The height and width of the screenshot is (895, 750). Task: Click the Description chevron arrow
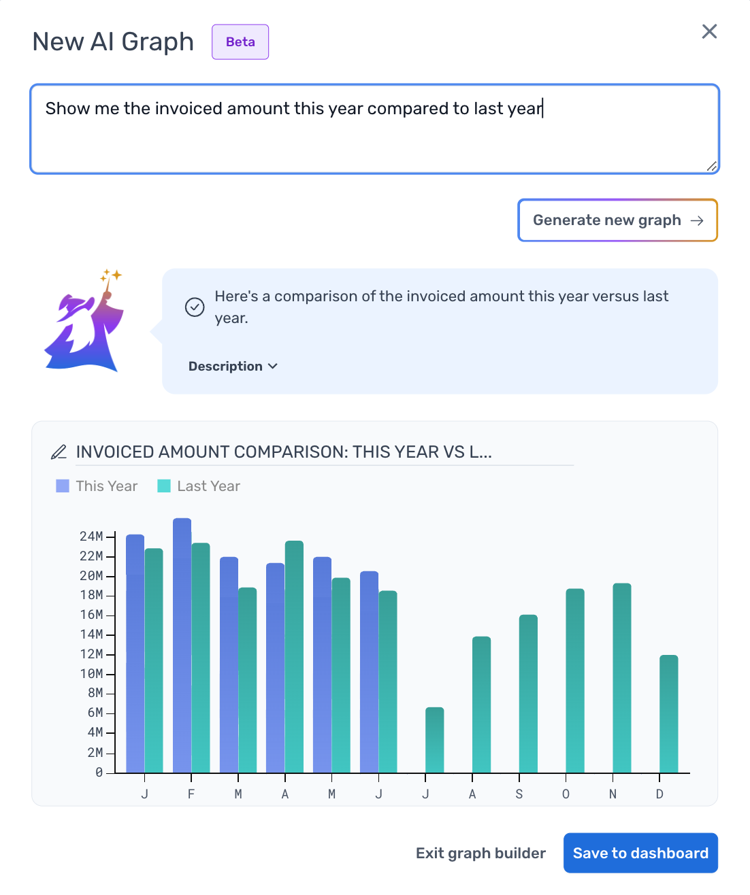tap(273, 367)
